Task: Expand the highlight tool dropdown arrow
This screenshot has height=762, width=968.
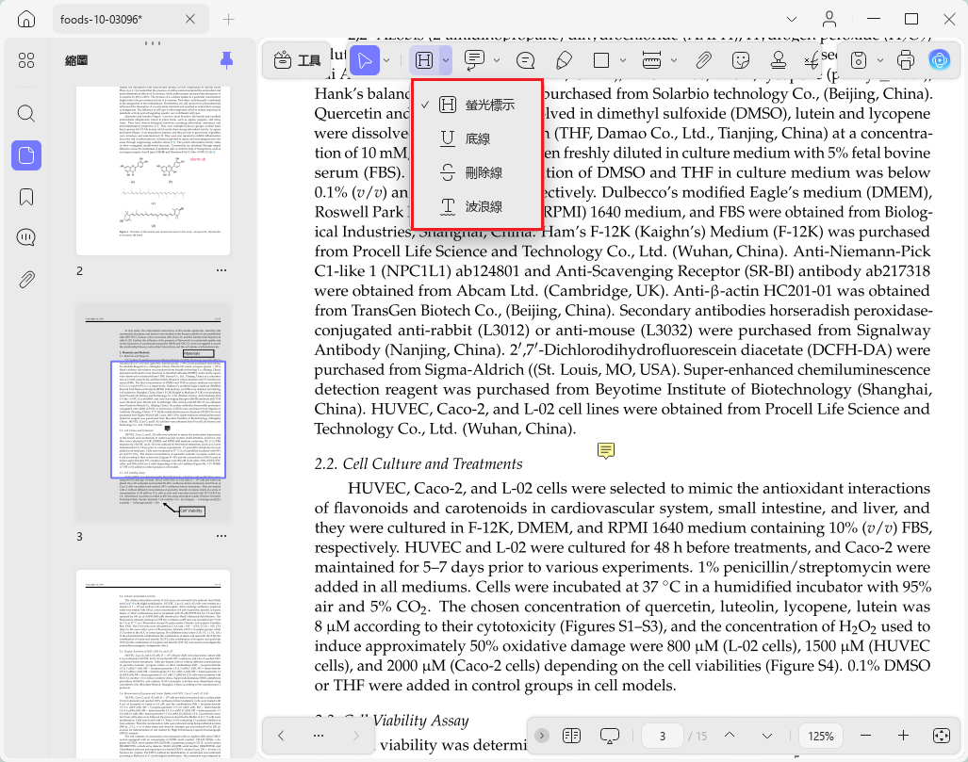Action: coord(445,60)
